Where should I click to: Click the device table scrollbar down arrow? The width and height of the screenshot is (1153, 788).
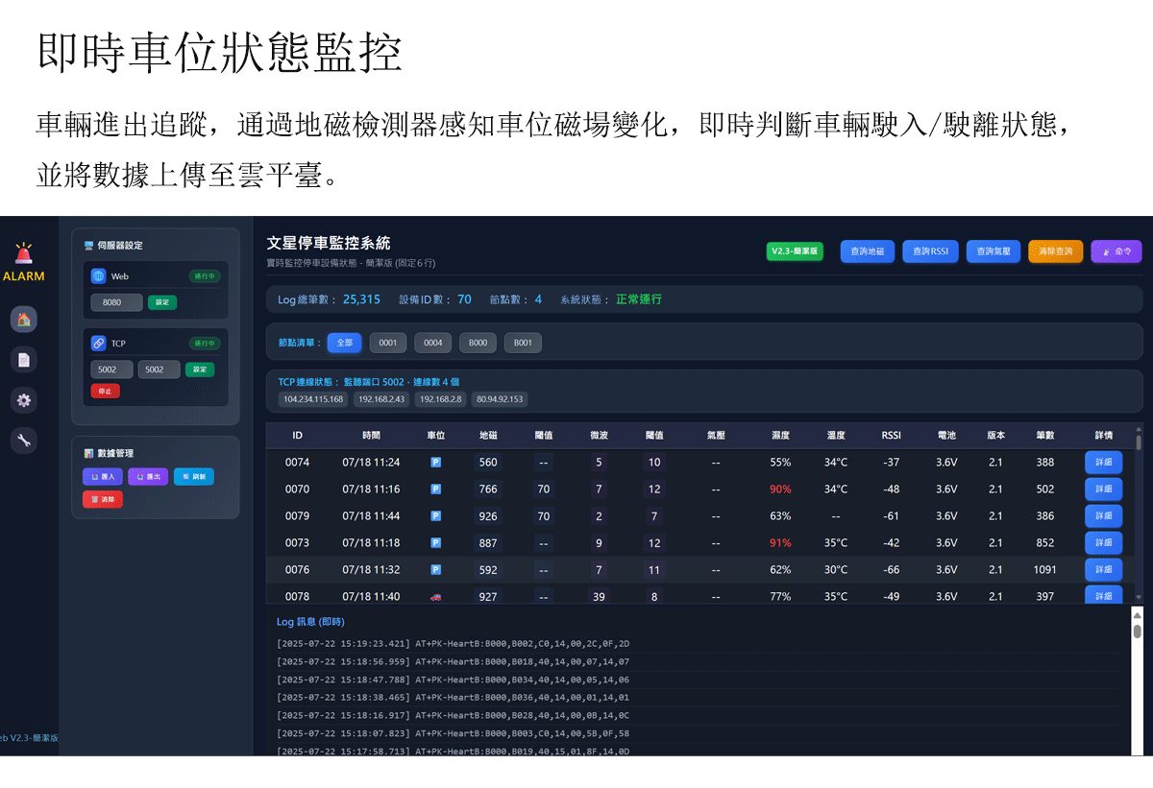(x=1139, y=597)
